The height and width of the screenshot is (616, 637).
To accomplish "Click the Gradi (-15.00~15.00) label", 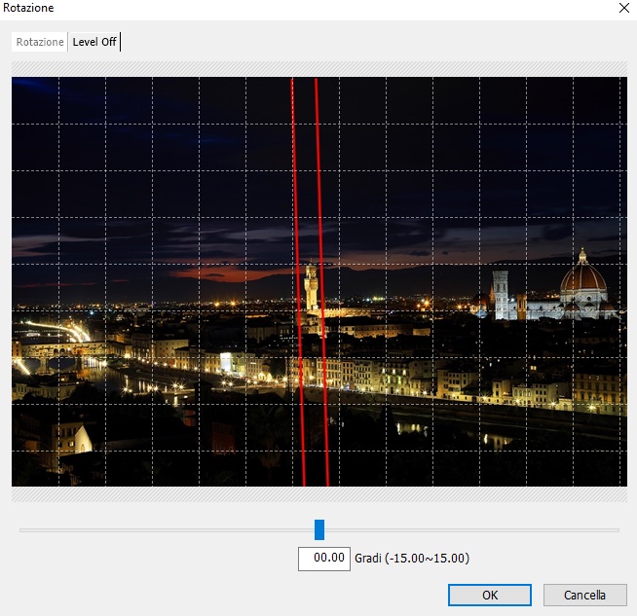I will pos(412,559).
